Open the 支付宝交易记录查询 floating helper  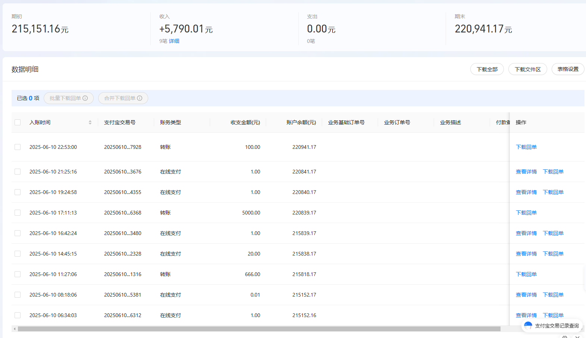pos(552,326)
